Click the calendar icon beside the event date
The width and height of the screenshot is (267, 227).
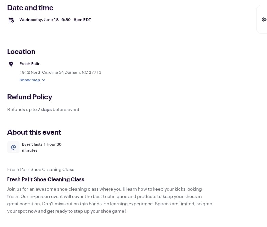tap(11, 20)
